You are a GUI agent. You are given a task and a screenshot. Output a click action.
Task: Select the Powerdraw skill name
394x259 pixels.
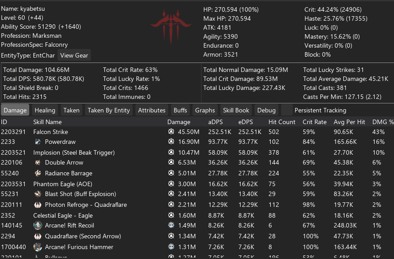60,142
